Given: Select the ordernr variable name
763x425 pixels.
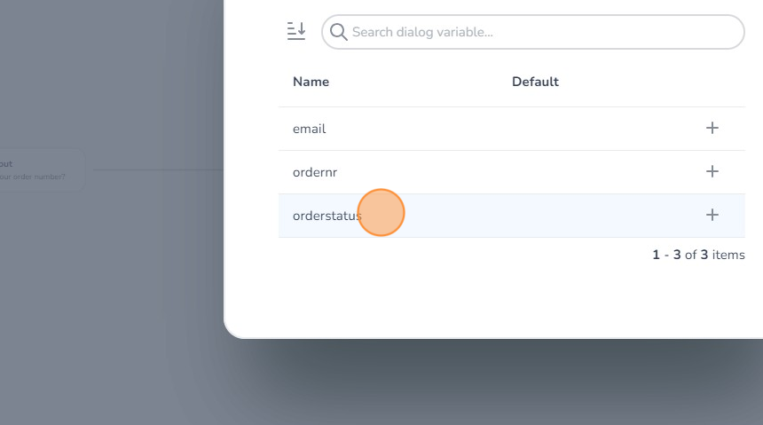Looking at the screenshot, I should 314,172.
